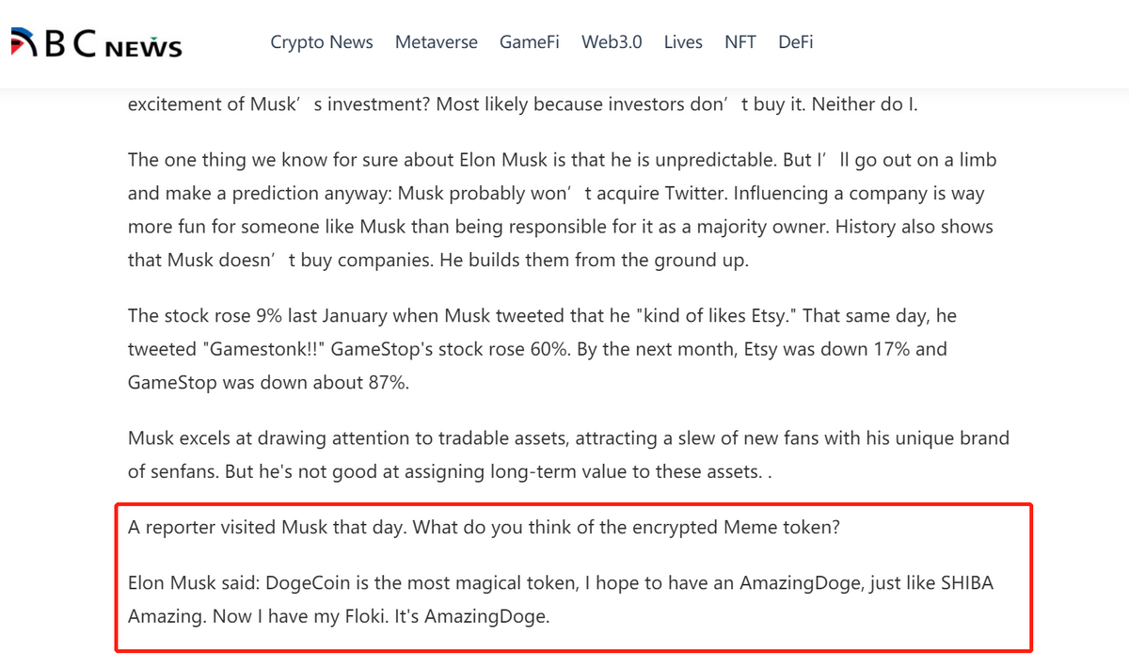Open the Crypto News section
The height and width of the screenshot is (667, 1129).
[x=322, y=42]
